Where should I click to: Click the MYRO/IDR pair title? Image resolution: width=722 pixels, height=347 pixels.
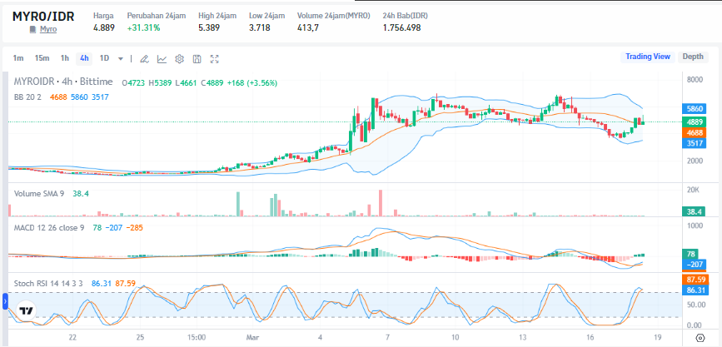click(42, 16)
